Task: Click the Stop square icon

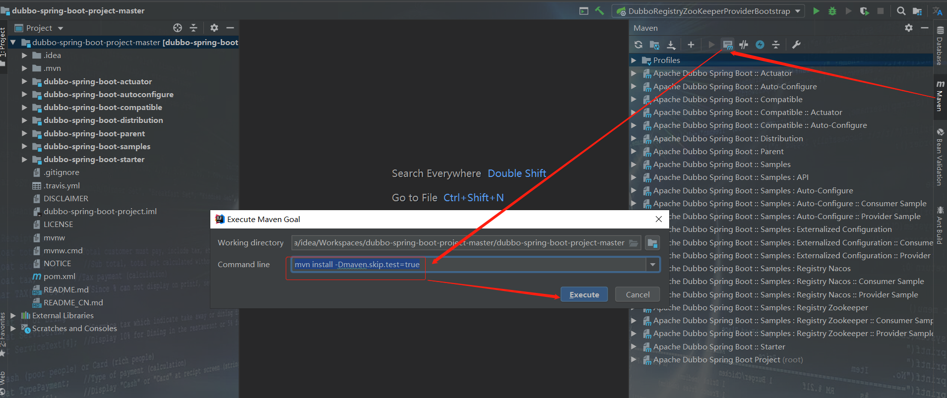Action: [x=881, y=11]
